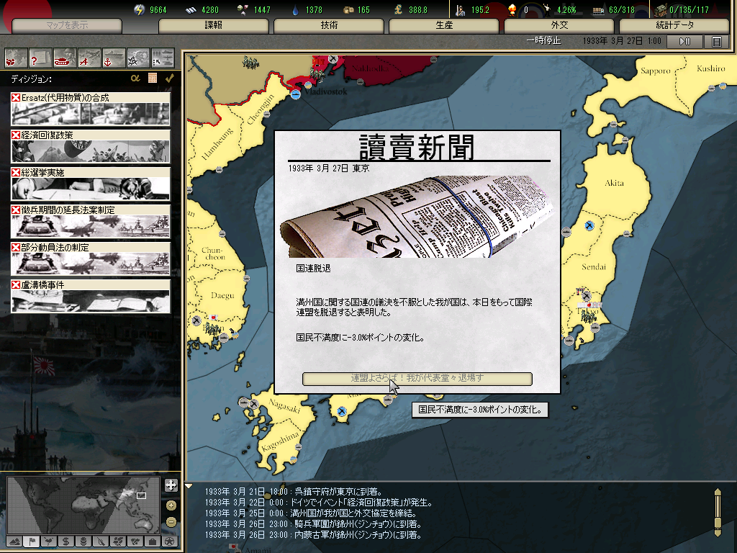Show active battles list (explosion icon)
Image resolution: width=737 pixels, height=553 pixels.
[x=138, y=58]
